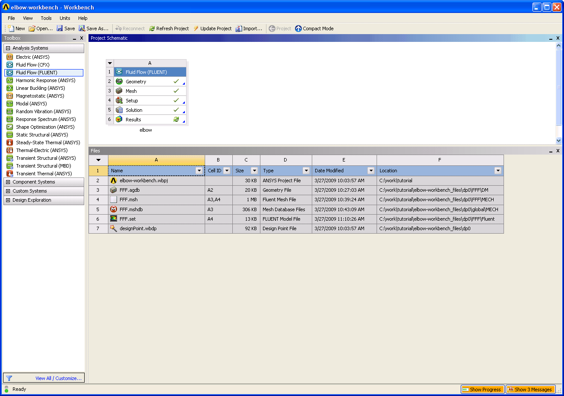Click the Import toolbar icon
The image size is (564, 396).
pos(239,29)
